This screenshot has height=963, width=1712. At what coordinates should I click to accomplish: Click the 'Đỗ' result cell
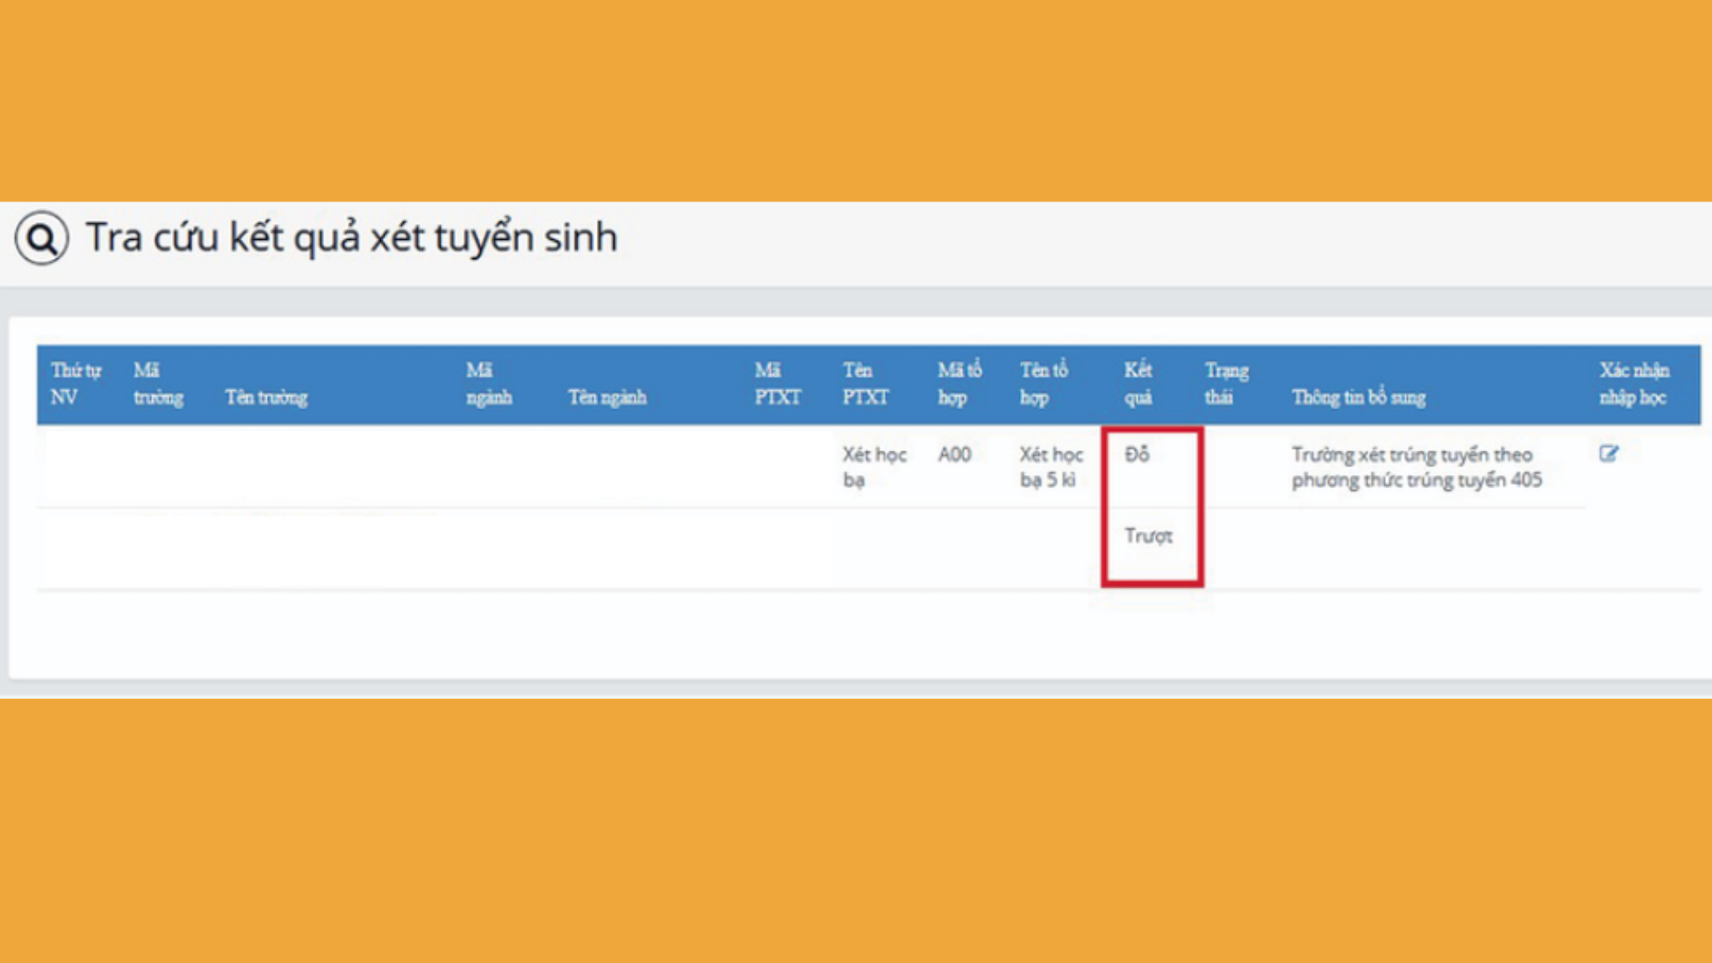coord(1137,454)
